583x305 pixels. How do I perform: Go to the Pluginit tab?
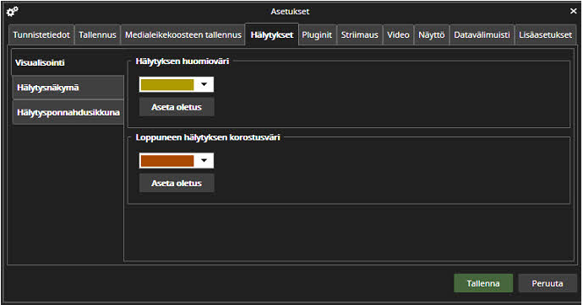tap(317, 35)
